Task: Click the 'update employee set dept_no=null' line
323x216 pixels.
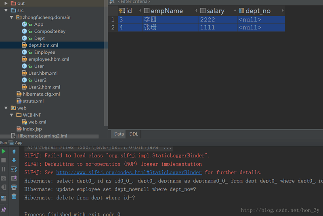Action: coord(110,189)
